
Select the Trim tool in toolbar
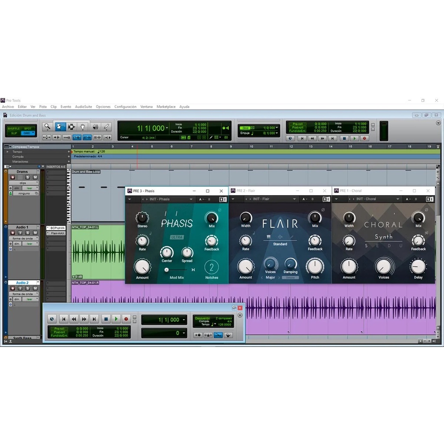tap(59, 127)
